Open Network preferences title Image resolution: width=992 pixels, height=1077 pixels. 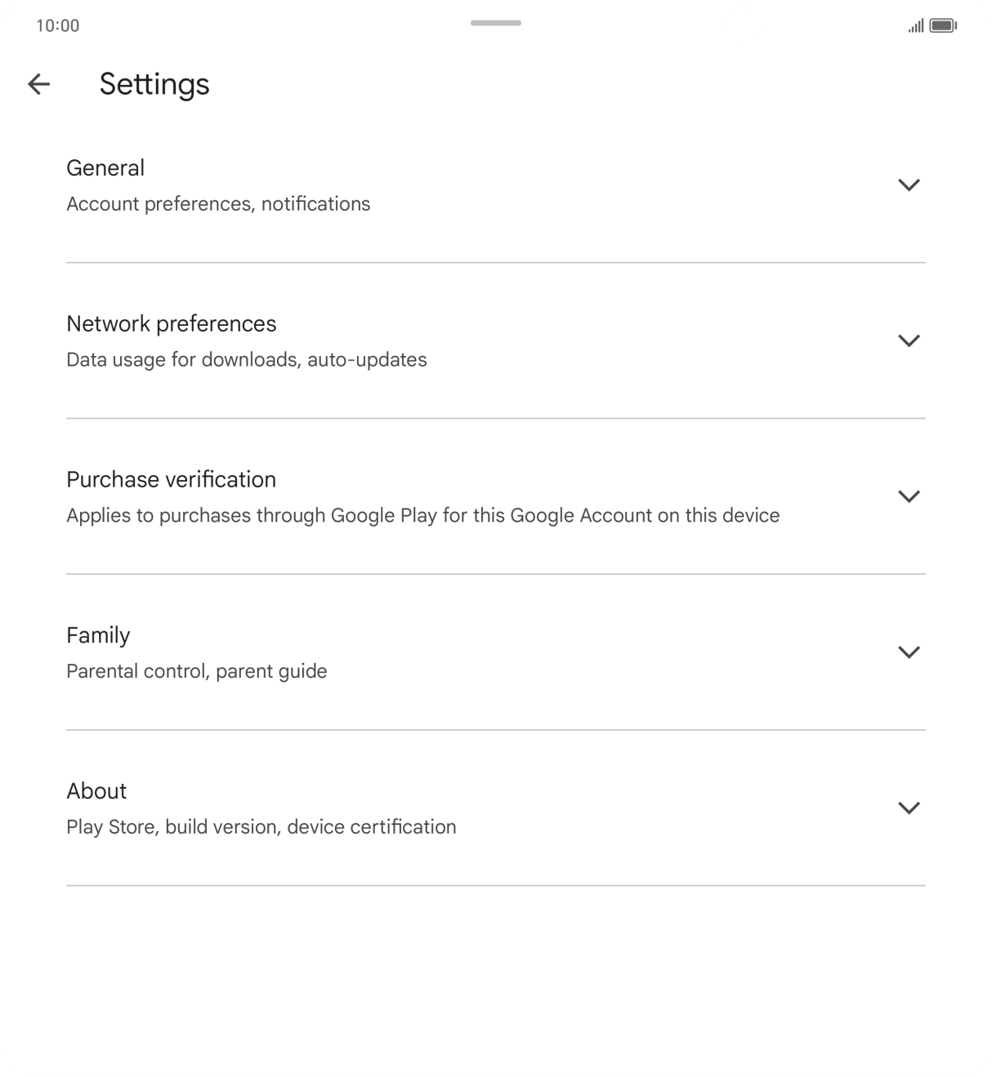(172, 324)
